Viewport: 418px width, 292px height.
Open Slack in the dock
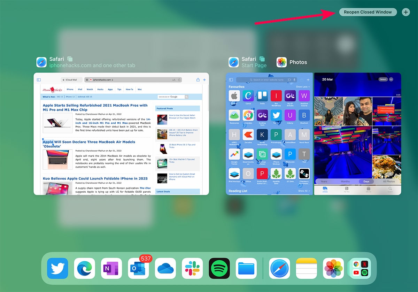click(192, 268)
